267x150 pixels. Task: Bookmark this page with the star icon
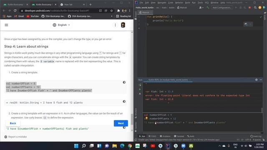tap(111, 10)
